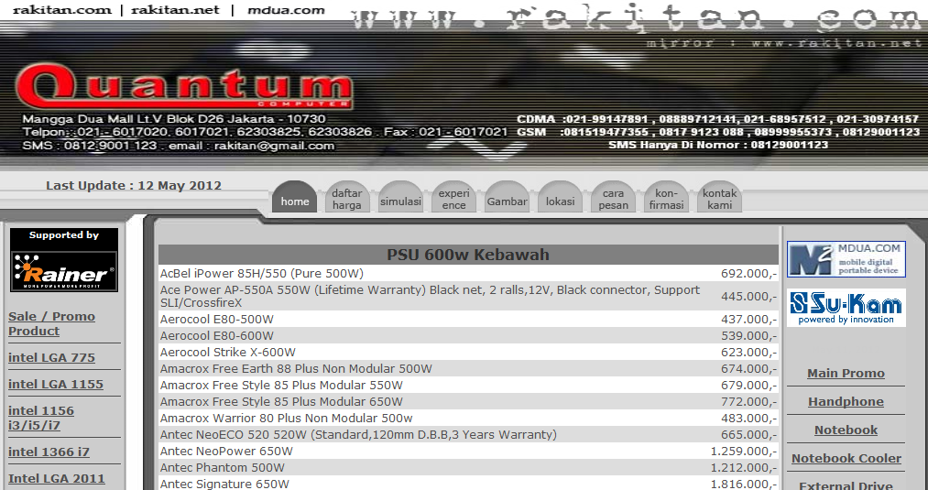Select Antec NeoECO 520 520W row
928x490 pixels.
coord(468,434)
